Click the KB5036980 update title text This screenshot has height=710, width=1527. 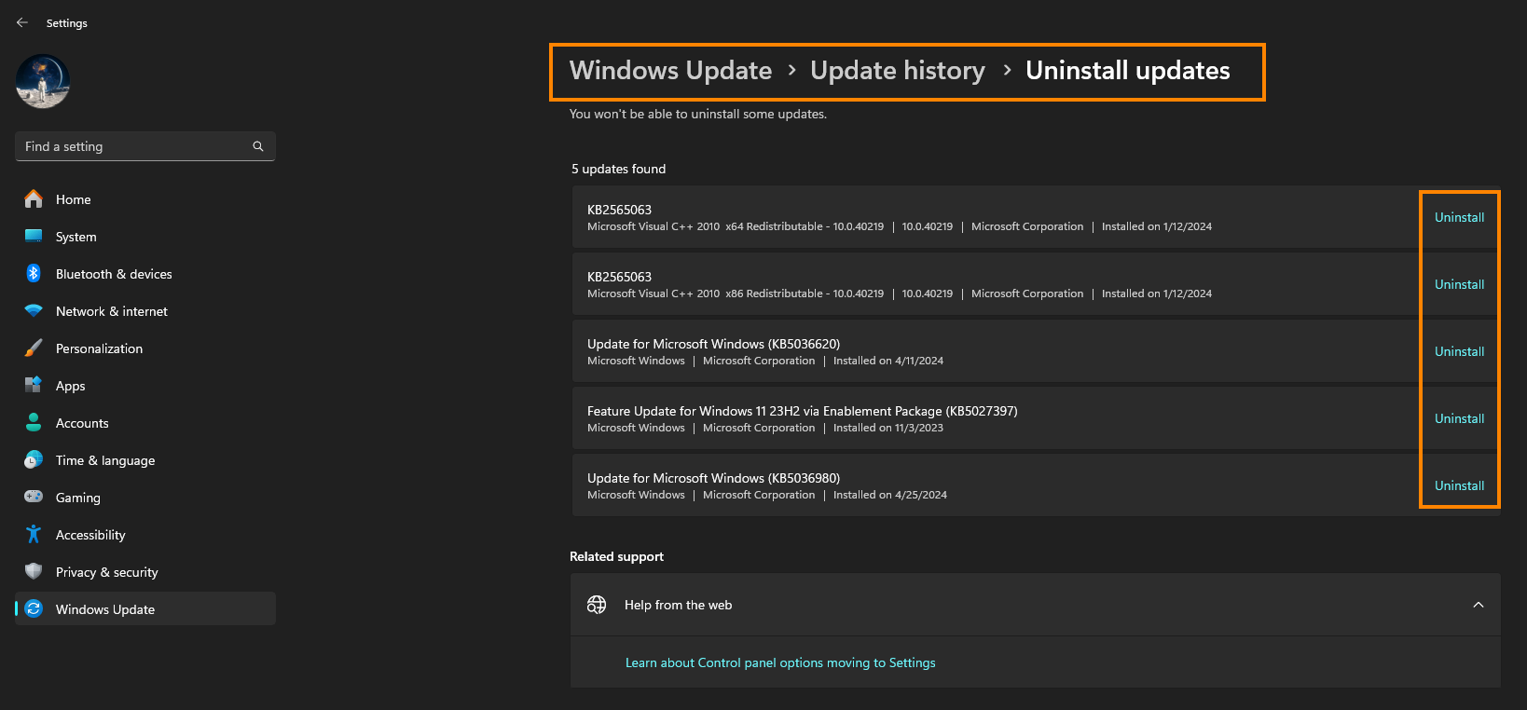coord(713,478)
